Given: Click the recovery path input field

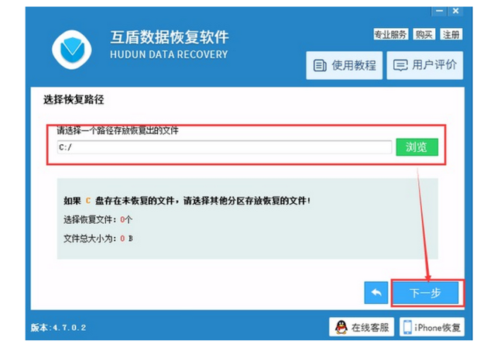Looking at the screenshot, I should click(225, 147).
